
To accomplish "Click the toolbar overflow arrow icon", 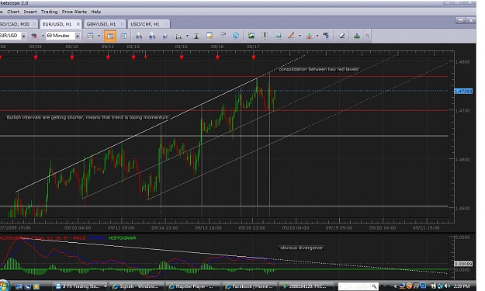I will click(x=367, y=36).
